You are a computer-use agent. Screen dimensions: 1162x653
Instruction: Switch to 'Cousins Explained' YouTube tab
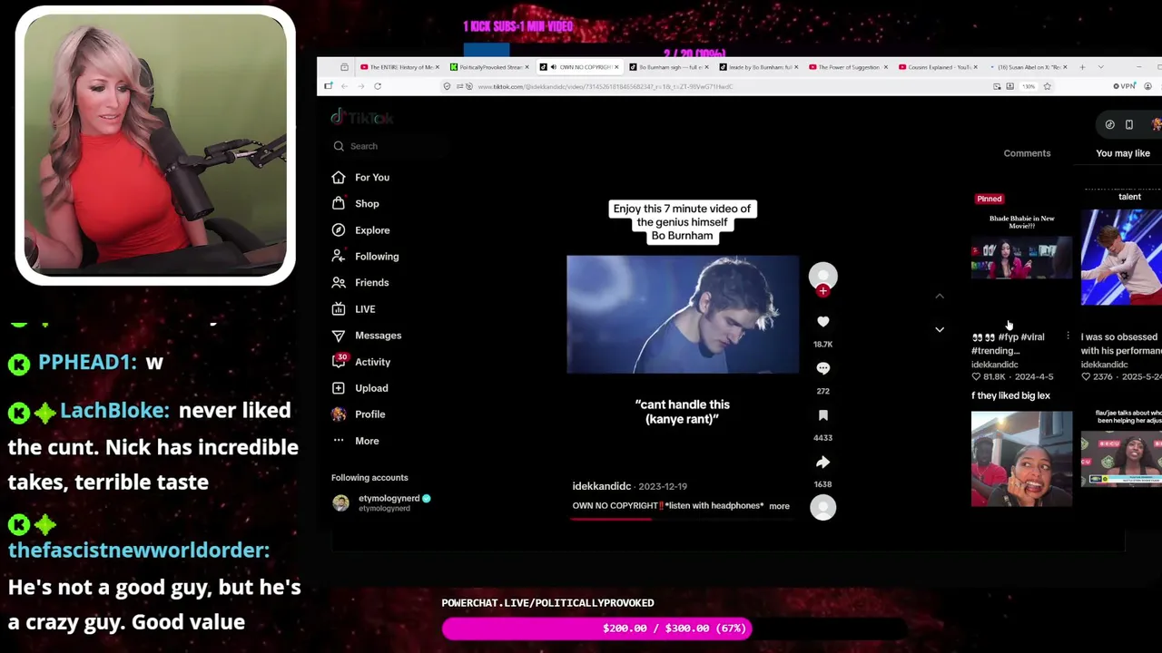pos(937,67)
